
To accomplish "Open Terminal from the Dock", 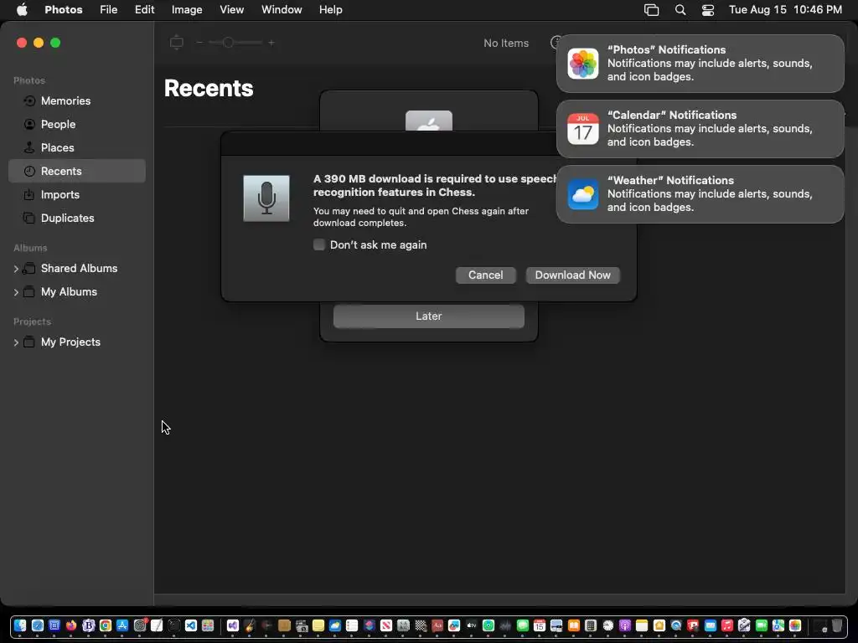I will point(174,625).
